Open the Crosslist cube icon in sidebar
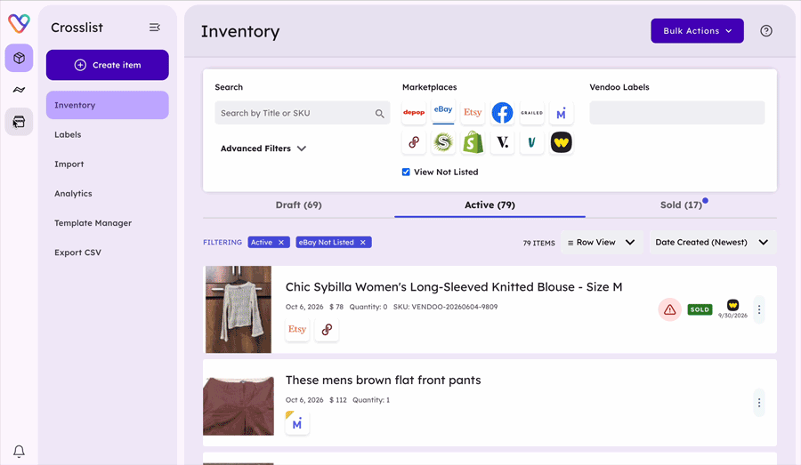This screenshot has height=465, width=801. (19, 58)
